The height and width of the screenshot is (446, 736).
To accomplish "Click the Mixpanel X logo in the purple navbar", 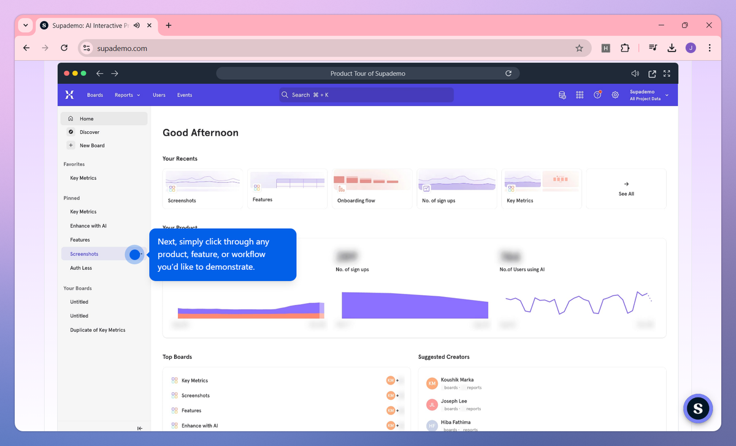I will (x=69, y=94).
